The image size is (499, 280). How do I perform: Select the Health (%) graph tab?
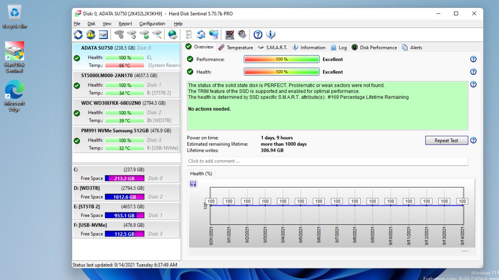tap(201, 173)
